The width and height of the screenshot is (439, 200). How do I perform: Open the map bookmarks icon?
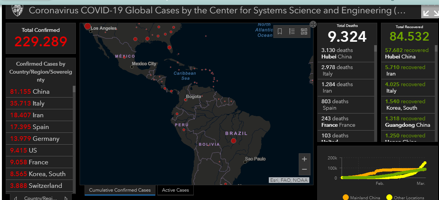coord(280,31)
